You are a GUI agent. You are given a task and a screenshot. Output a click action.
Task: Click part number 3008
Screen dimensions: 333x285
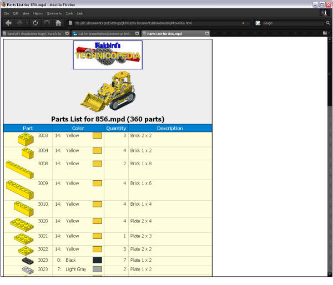click(x=43, y=164)
